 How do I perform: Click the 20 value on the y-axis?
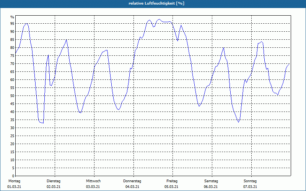coord(12,144)
